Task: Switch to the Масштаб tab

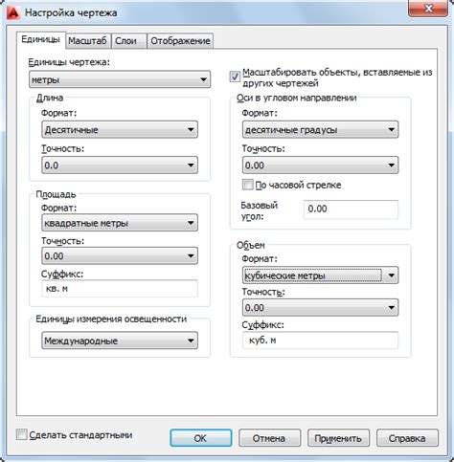Action: click(87, 41)
